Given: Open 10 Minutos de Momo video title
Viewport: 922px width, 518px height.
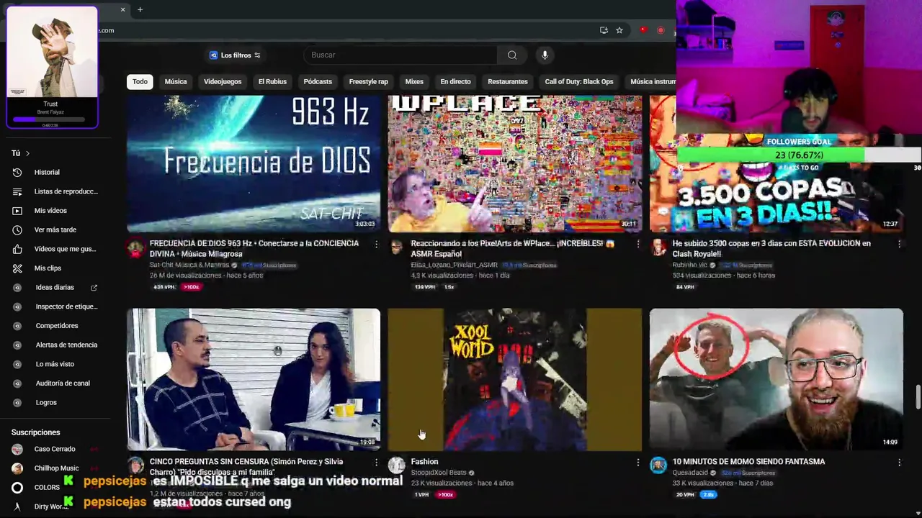Looking at the screenshot, I should point(748,462).
